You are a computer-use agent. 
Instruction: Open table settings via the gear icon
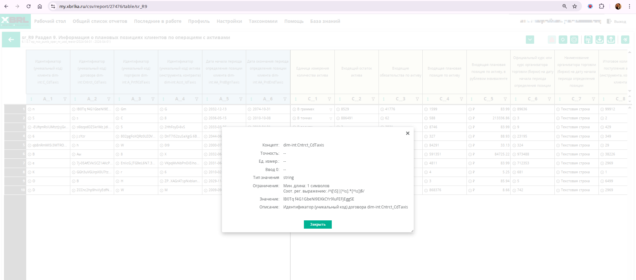574,40
